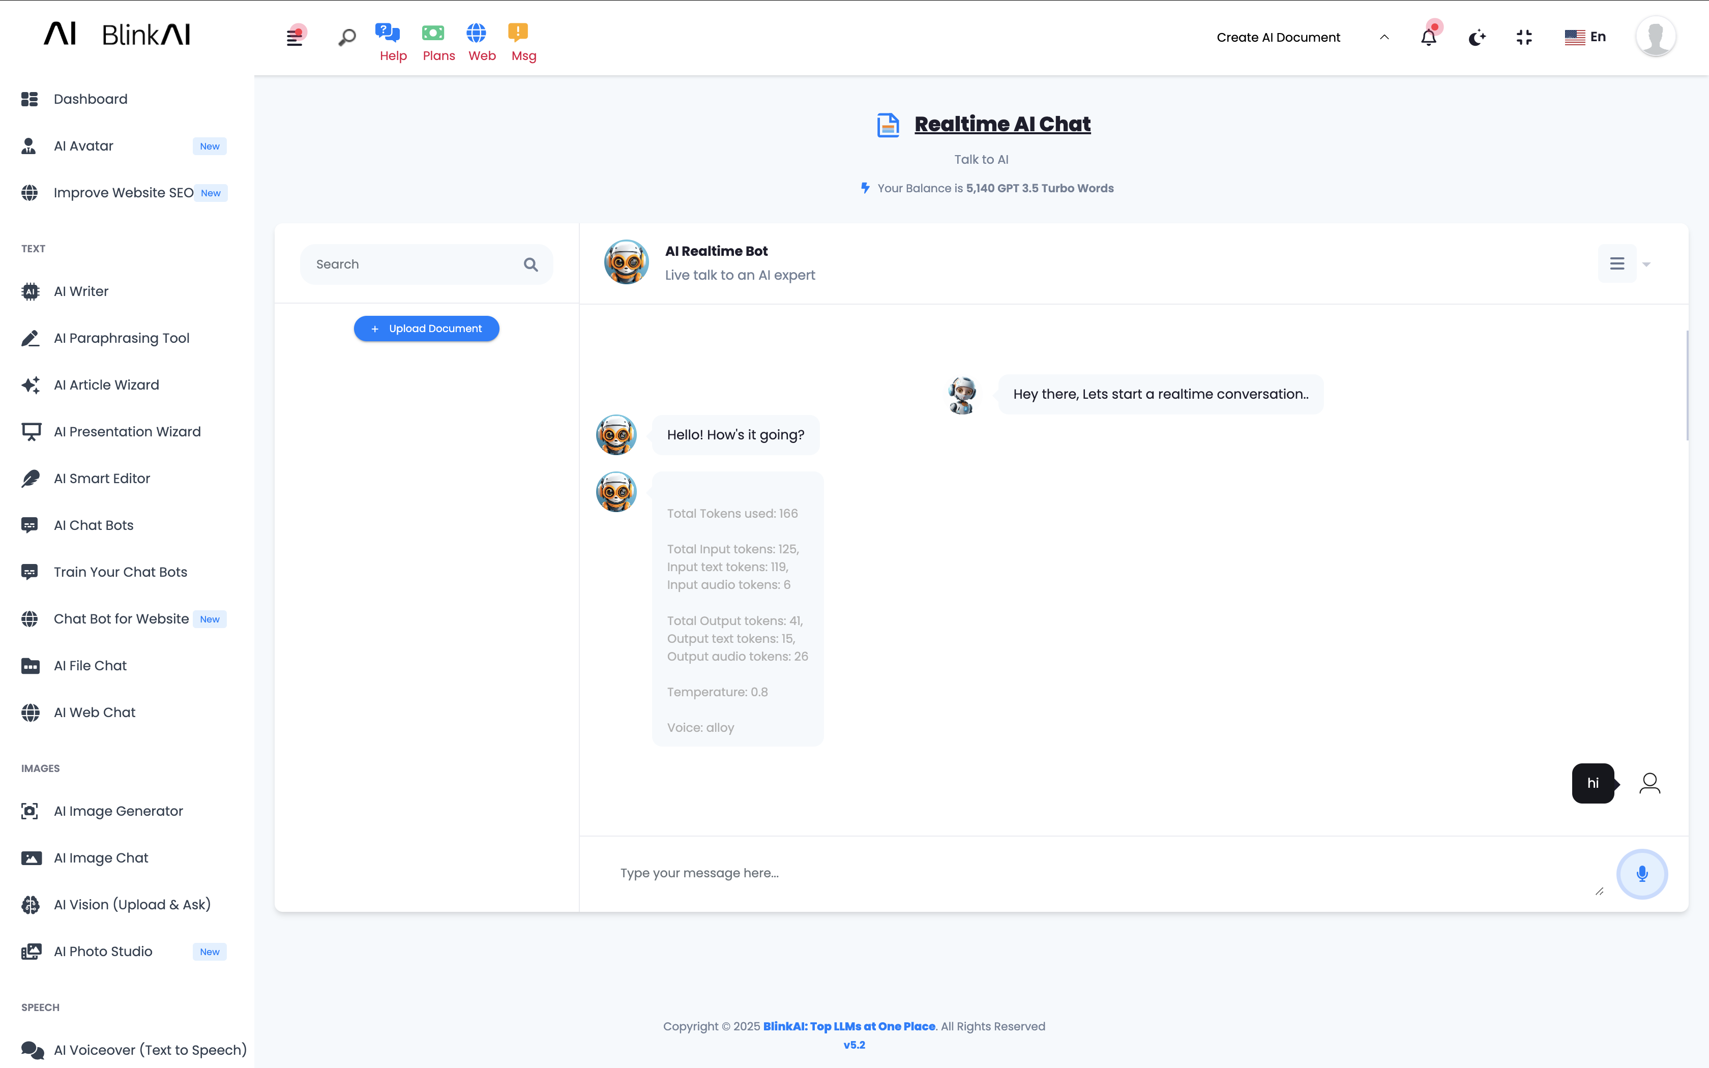The width and height of the screenshot is (1709, 1068).
Task: Open the En language selector
Action: (1585, 37)
